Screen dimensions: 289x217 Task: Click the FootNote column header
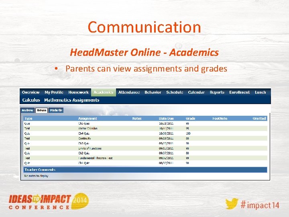click(220, 119)
